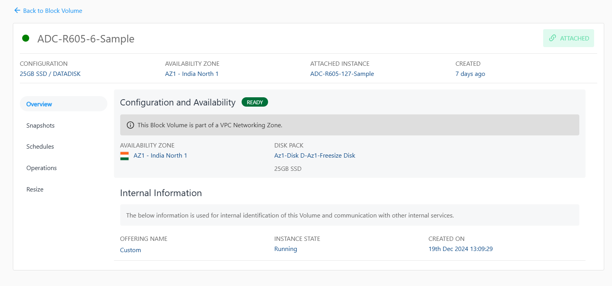The height and width of the screenshot is (286, 612).
Task: Click AZ1 - India North 1 in header
Action: click(x=191, y=74)
